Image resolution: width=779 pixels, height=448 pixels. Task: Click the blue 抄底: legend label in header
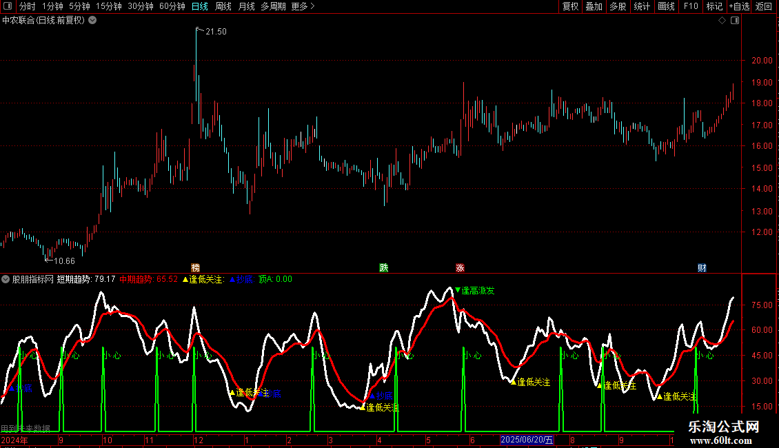(241, 279)
